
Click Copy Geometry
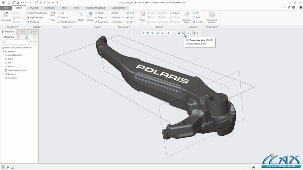point(35,17)
